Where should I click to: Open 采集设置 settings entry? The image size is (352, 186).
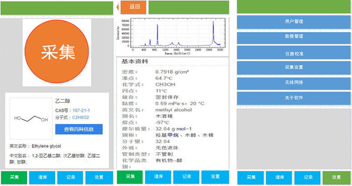click(294, 68)
